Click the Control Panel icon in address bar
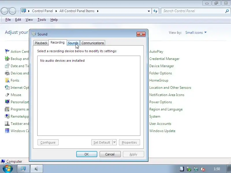Viewport: 231px width, 173px height. (x=24, y=11)
